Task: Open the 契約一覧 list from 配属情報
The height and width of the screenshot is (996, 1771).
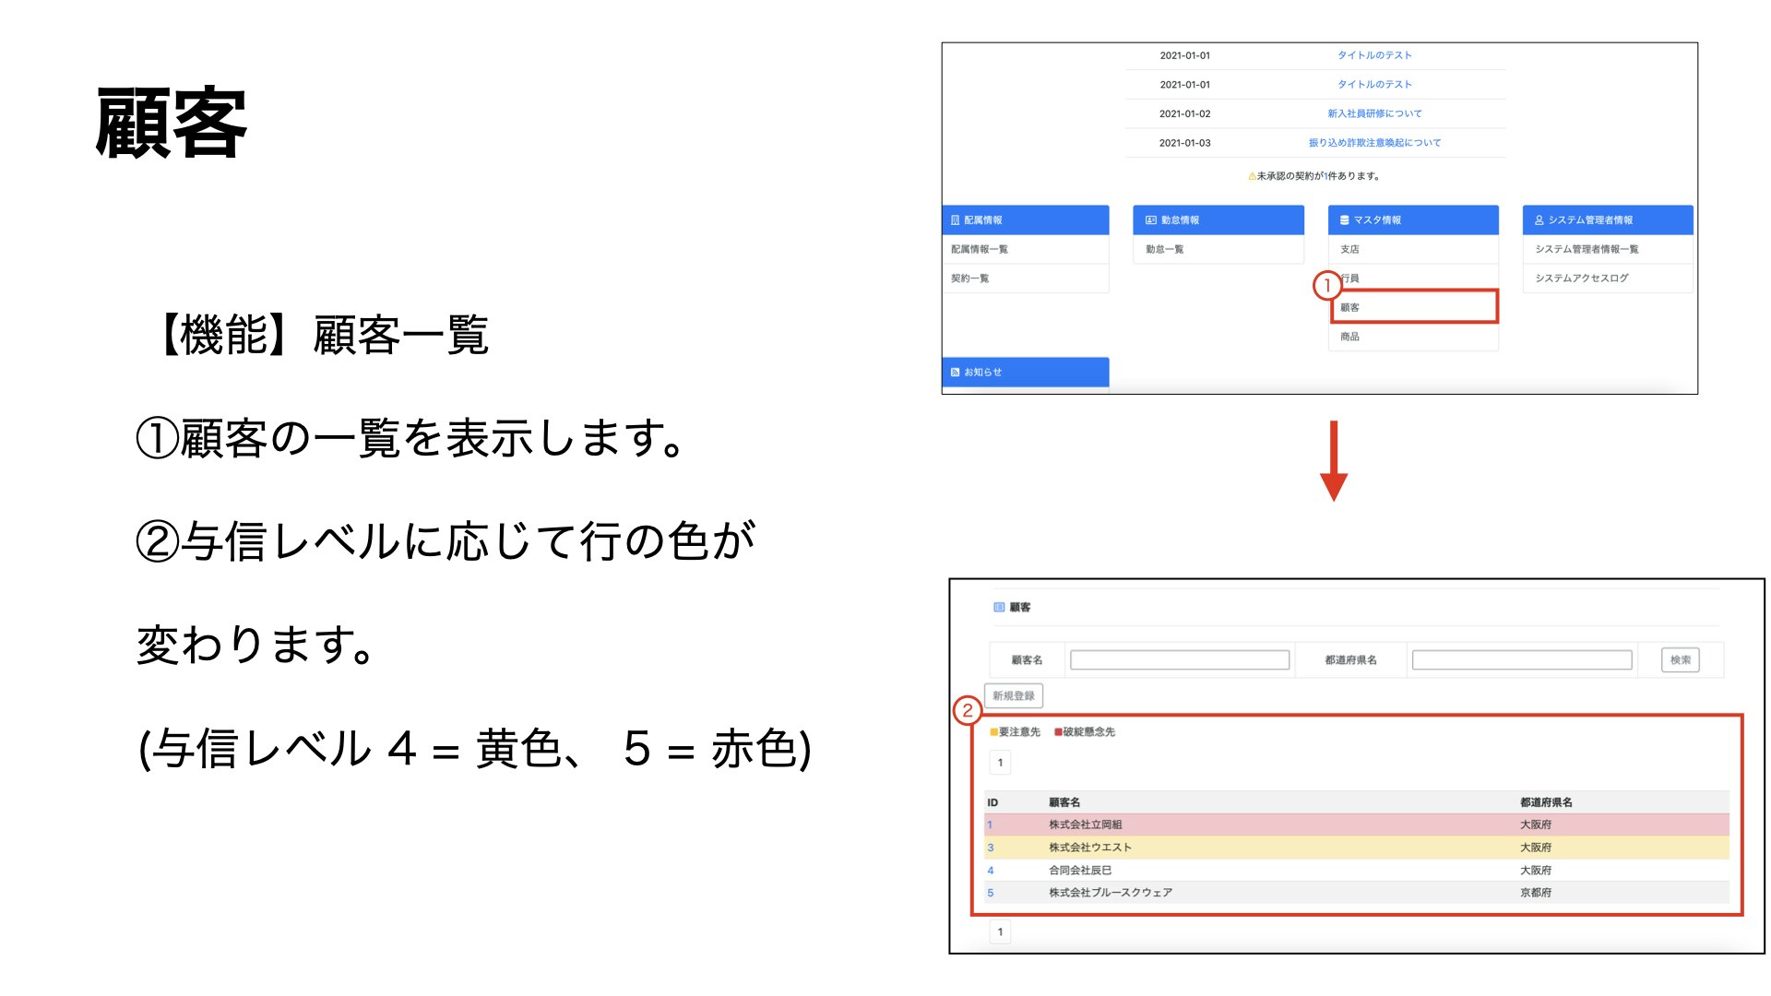Action: click(970, 277)
